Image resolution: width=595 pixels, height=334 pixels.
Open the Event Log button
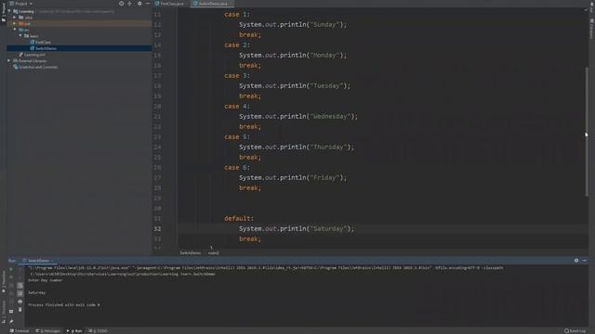(x=575, y=331)
